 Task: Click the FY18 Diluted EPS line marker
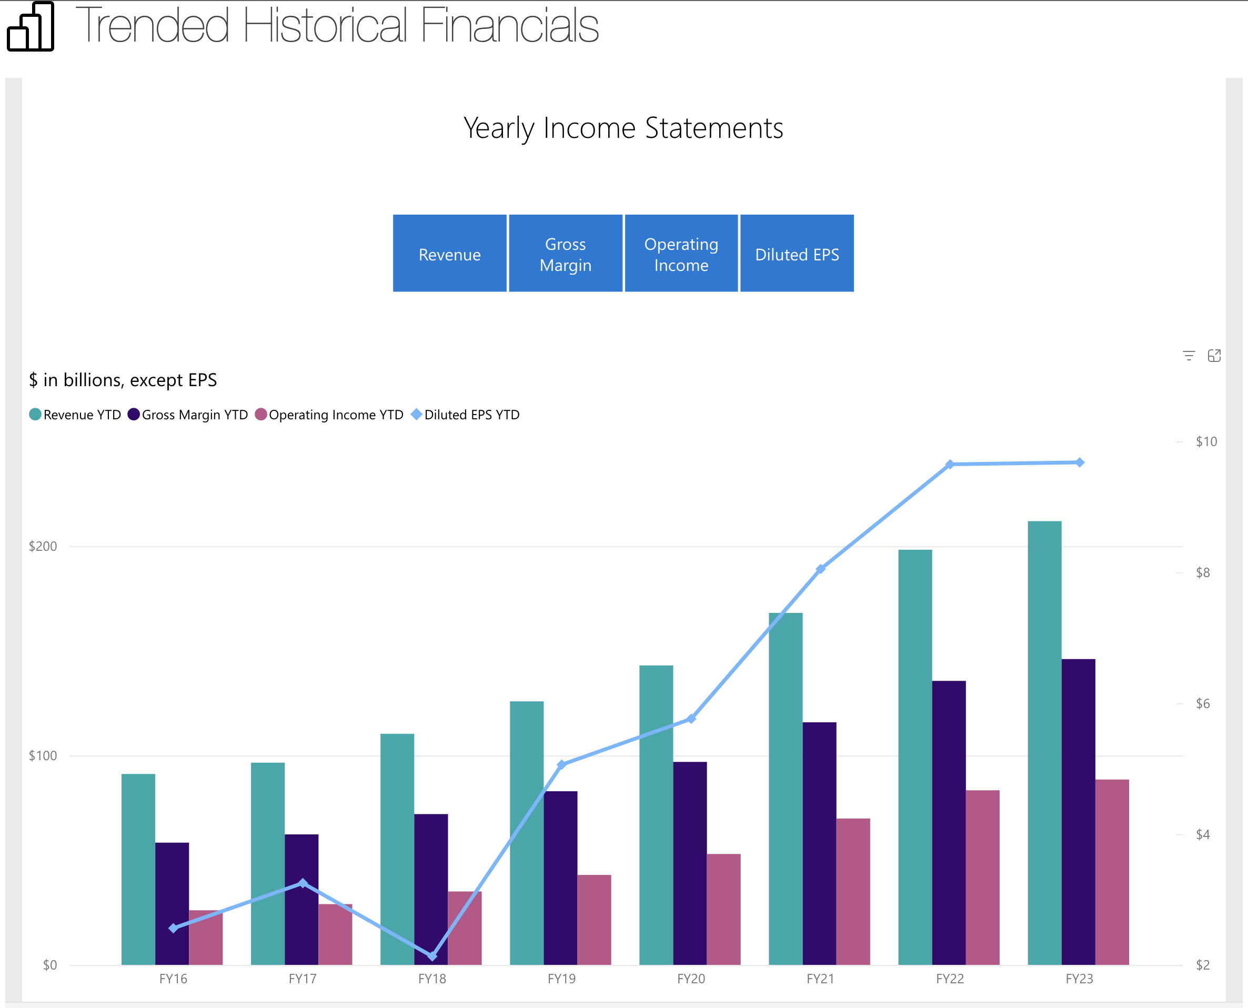coord(432,956)
